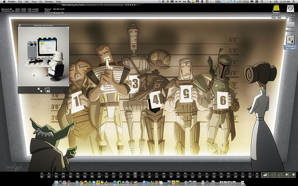298x186 pixels.
Task: Open the Time Machine menu bar icon
Action: [x=262, y=1]
